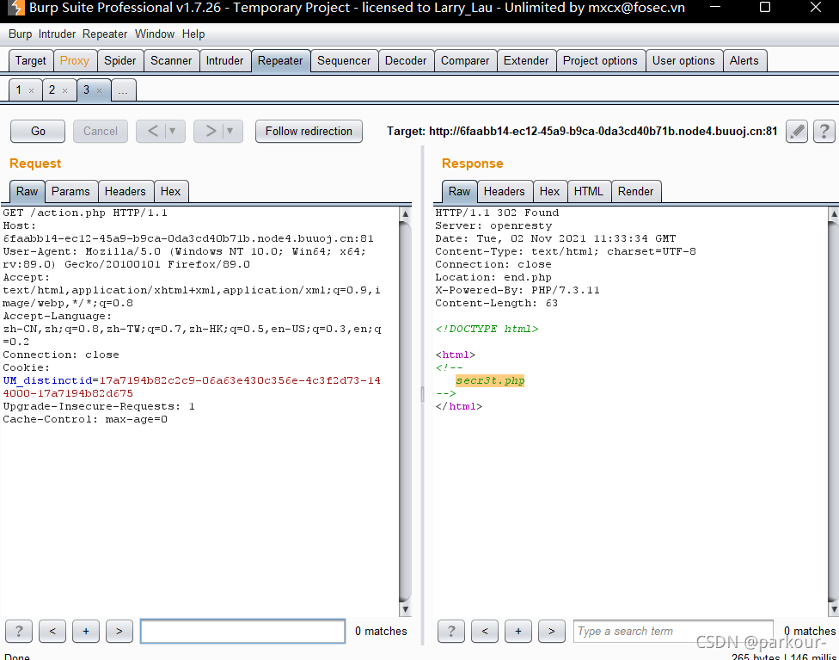Click response scrollbar up arrow

click(833, 213)
